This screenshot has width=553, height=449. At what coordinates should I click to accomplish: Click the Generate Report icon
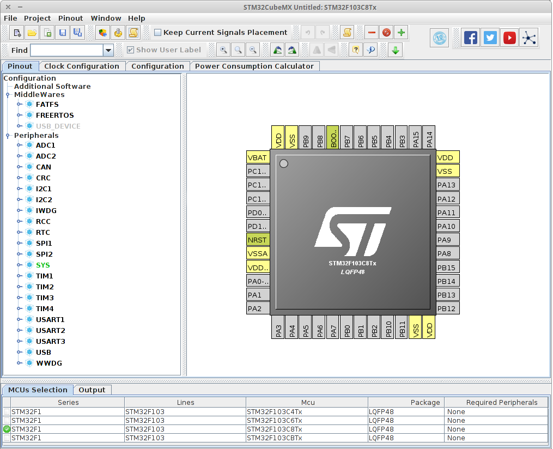(102, 33)
